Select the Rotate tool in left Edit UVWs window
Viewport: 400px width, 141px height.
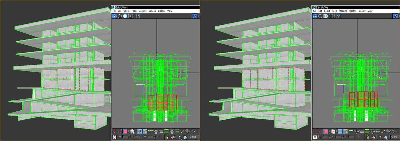point(120,16)
